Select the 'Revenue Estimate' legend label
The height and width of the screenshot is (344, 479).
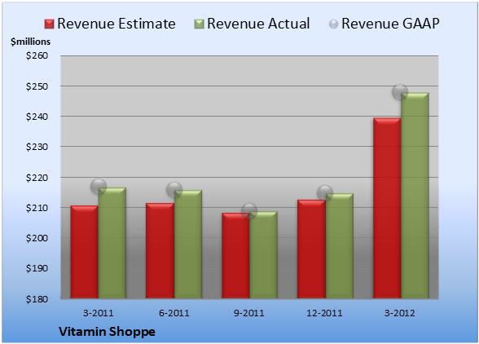pyautogui.click(x=116, y=24)
